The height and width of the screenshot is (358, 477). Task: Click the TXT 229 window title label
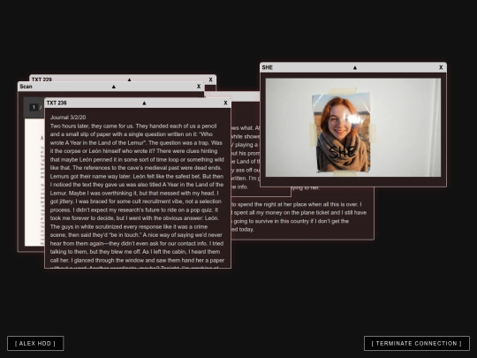42,80
